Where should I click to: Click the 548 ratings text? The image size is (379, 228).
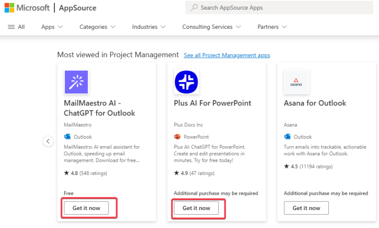coord(93,173)
